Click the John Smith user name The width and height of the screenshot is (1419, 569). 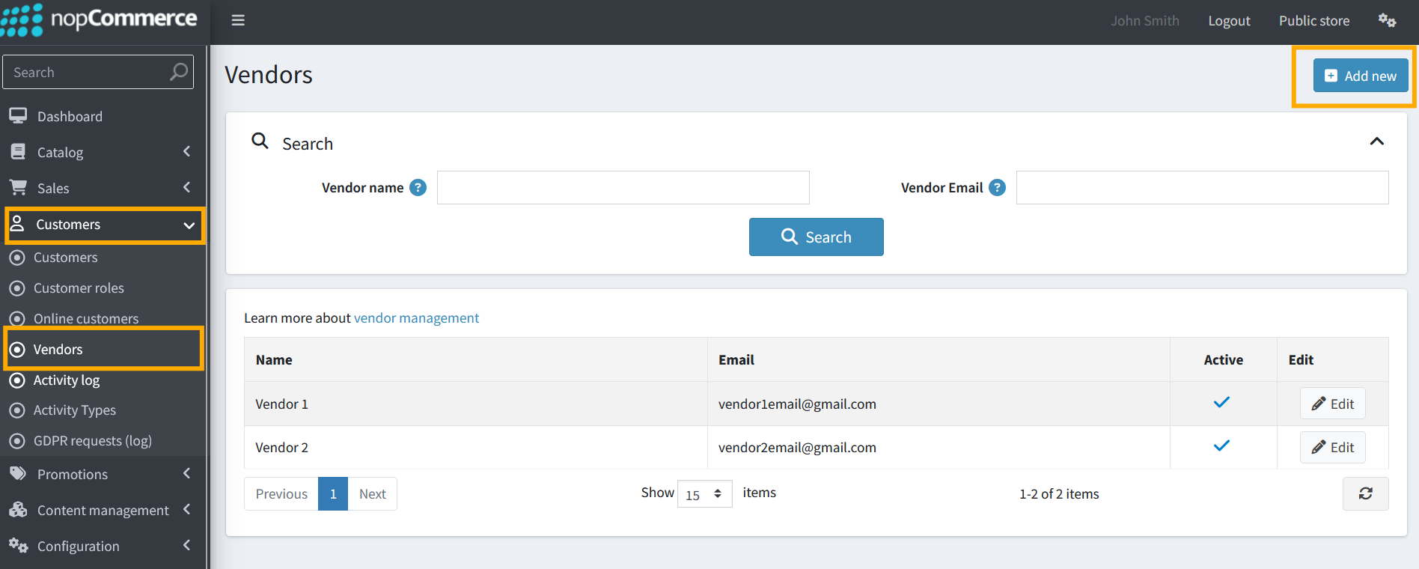[1144, 21]
